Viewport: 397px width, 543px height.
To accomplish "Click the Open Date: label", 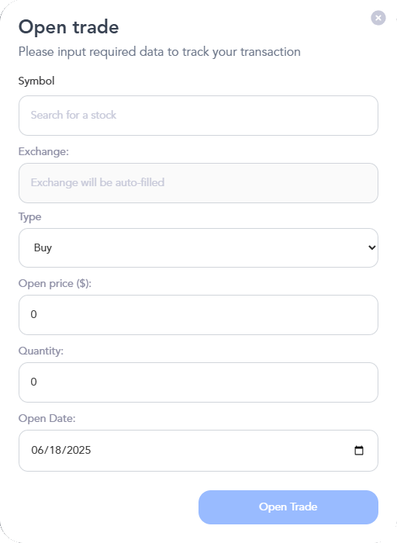I will 47,418.
